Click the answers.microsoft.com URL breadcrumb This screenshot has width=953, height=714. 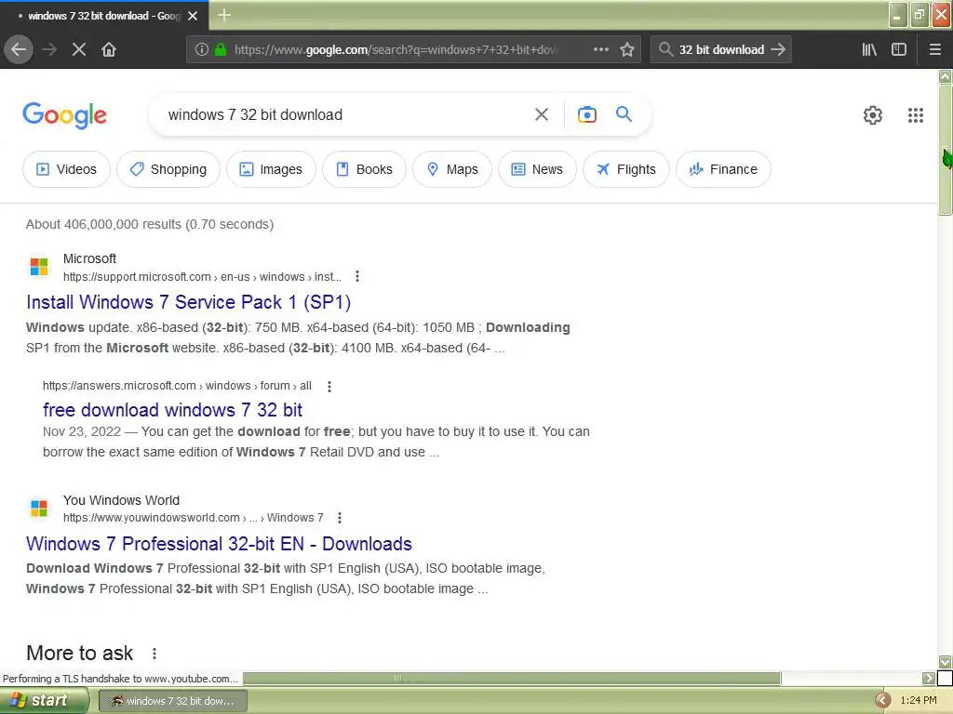pyautogui.click(x=177, y=386)
